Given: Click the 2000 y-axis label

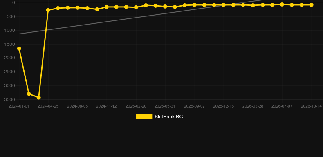Looking at the screenshot, I should (x=10, y=58).
